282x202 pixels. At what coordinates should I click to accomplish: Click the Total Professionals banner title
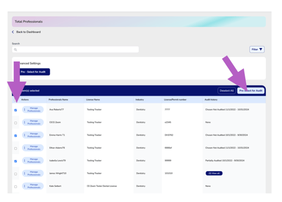[28, 21]
